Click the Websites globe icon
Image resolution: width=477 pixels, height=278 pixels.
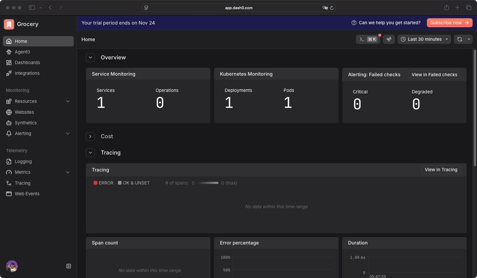[x=9, y=112]
